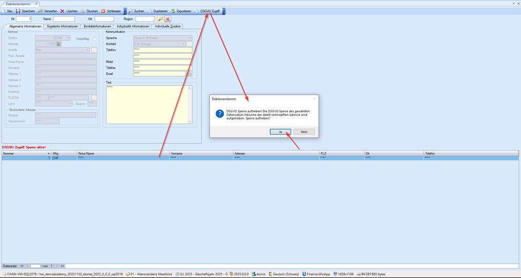
Task: Expand the Sprache dropdown
Action: (x=190, y=38)
